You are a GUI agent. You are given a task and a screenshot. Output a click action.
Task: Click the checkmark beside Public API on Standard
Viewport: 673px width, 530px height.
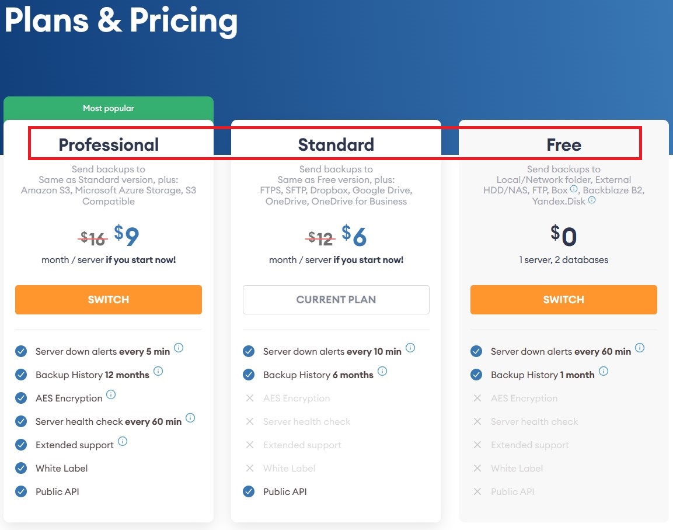pyautogui.click(x=249, y=491)
